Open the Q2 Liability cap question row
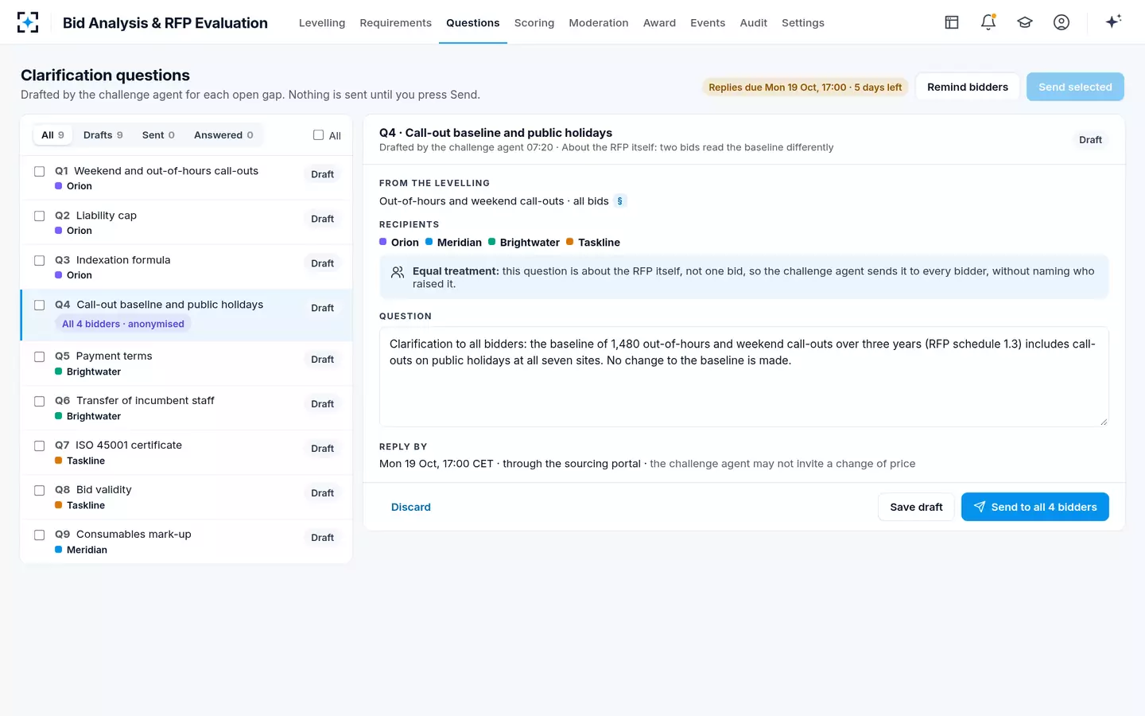Screen dimensions: 1145x716 tap(186, 223)
